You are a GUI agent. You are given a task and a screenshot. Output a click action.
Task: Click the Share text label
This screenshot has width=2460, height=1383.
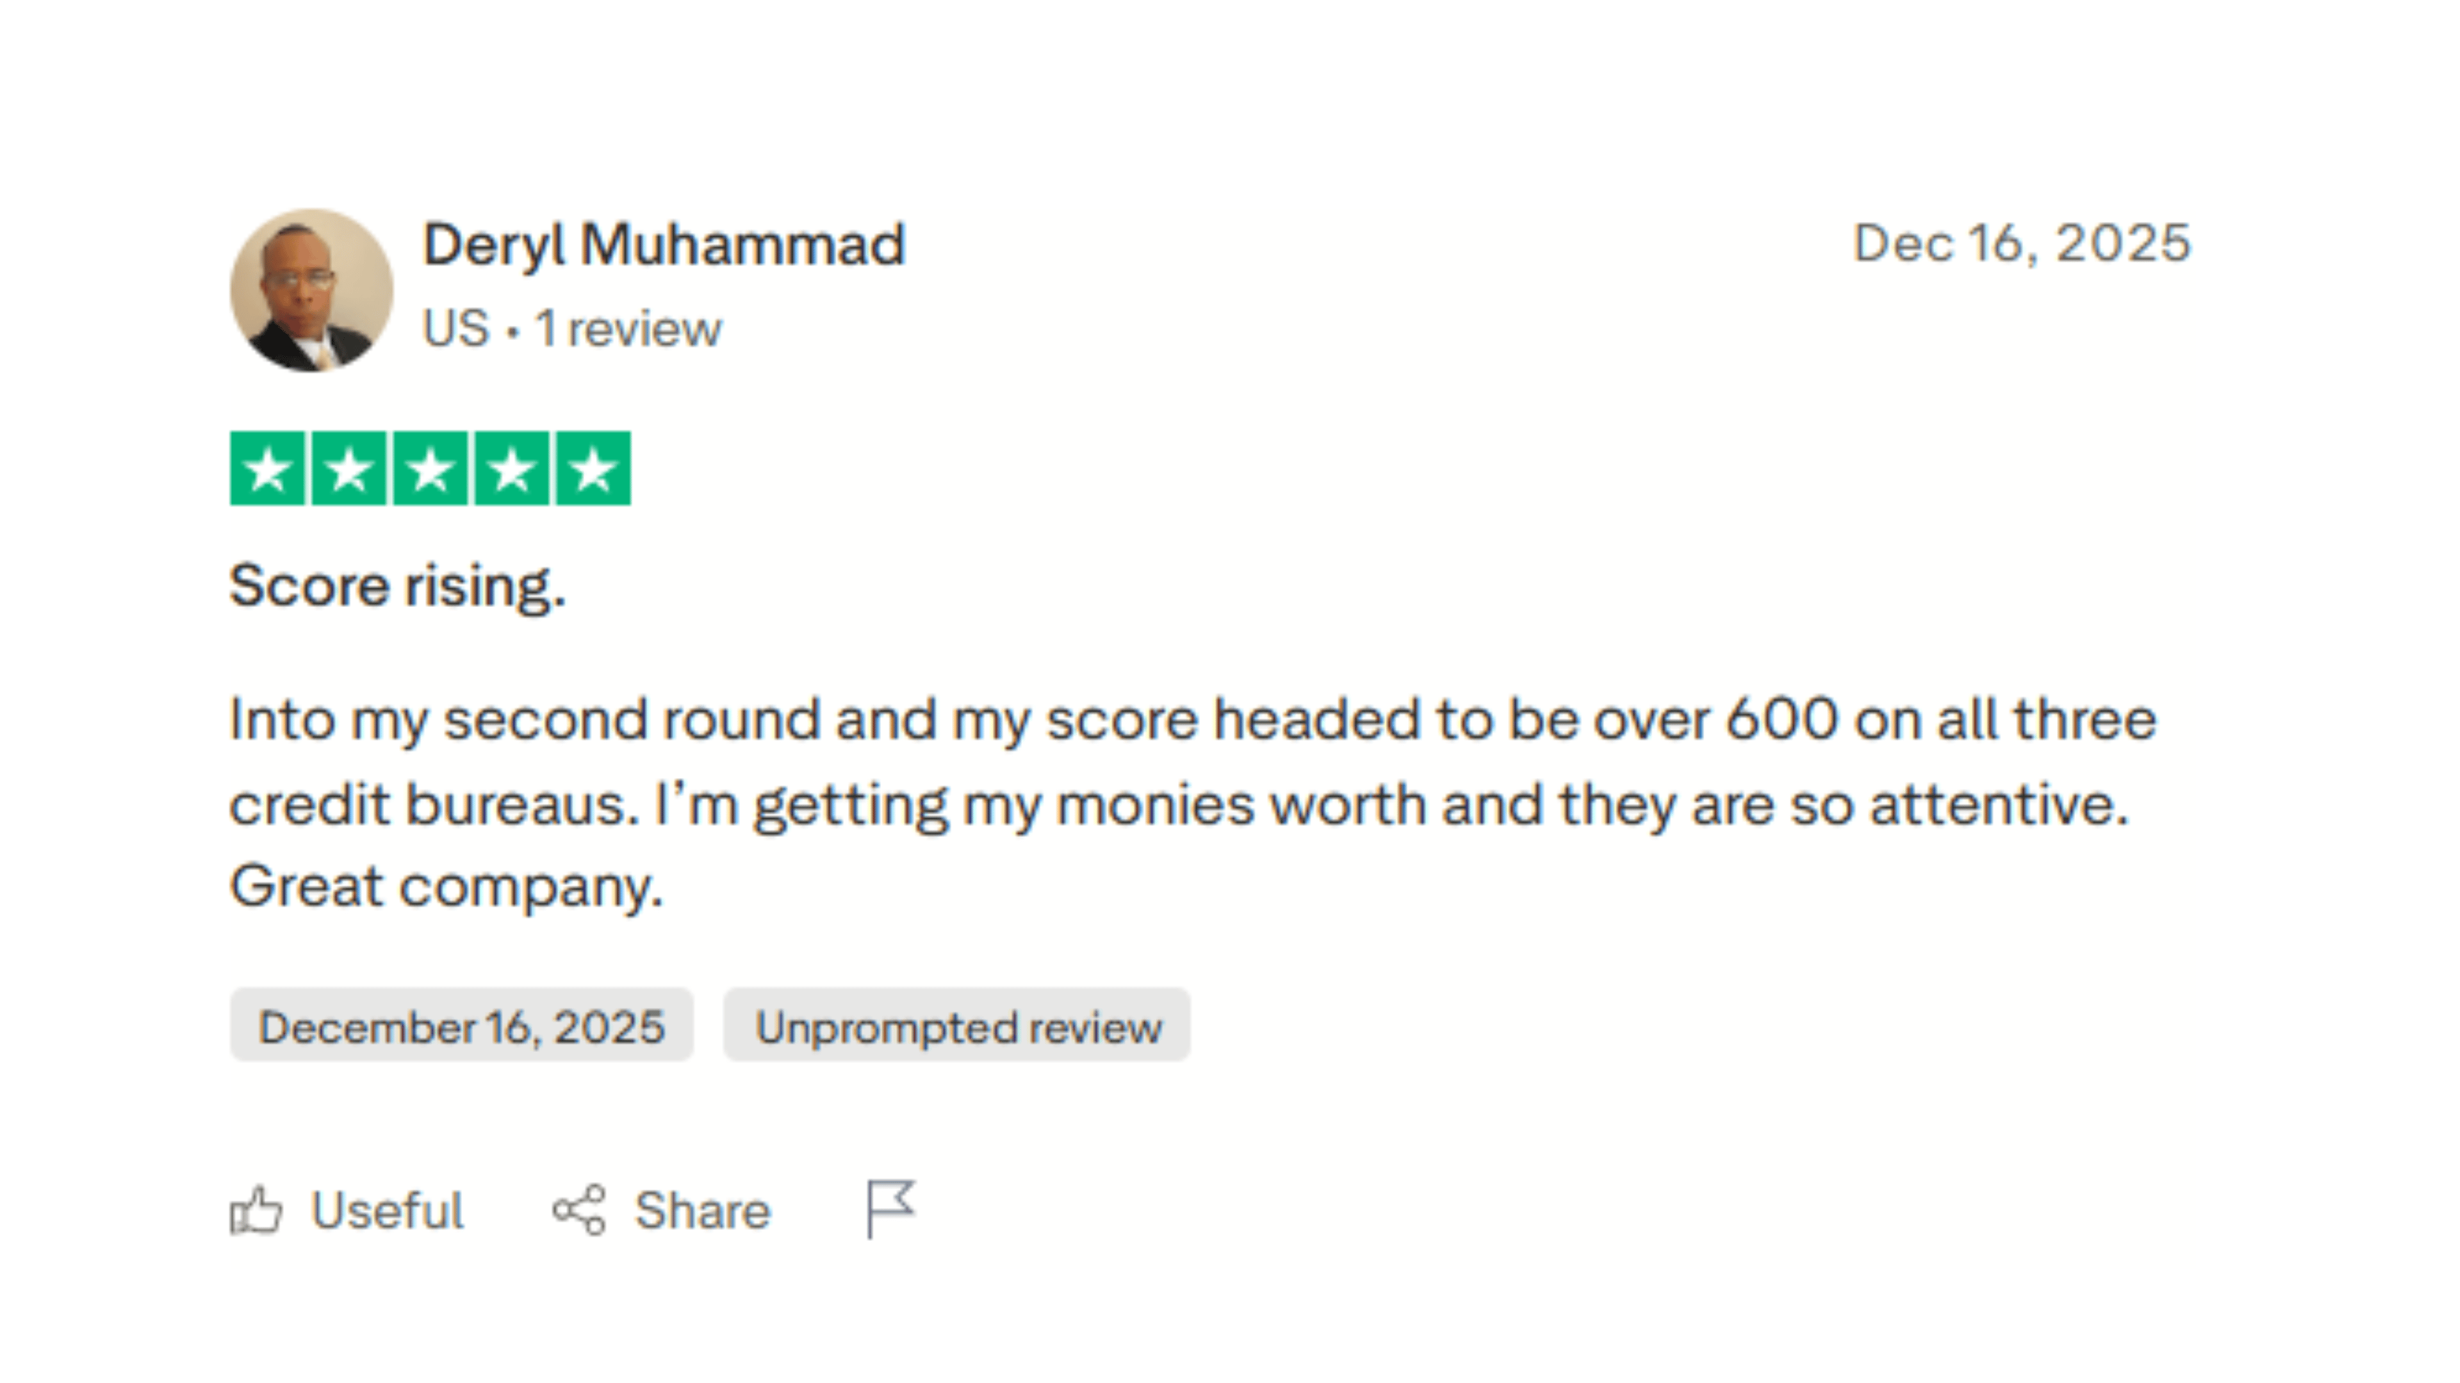[702, 1211]
